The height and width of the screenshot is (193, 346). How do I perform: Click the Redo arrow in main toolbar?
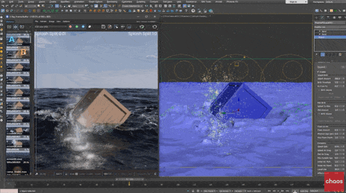[7, 6]
